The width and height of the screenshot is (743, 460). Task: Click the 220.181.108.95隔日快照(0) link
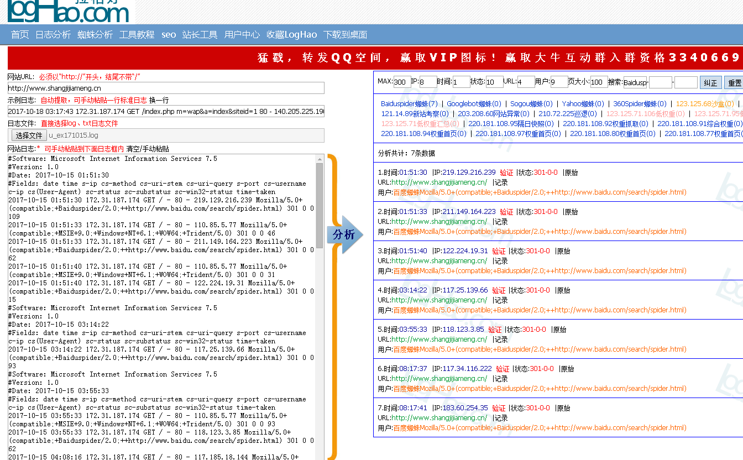tap(511, 123)
